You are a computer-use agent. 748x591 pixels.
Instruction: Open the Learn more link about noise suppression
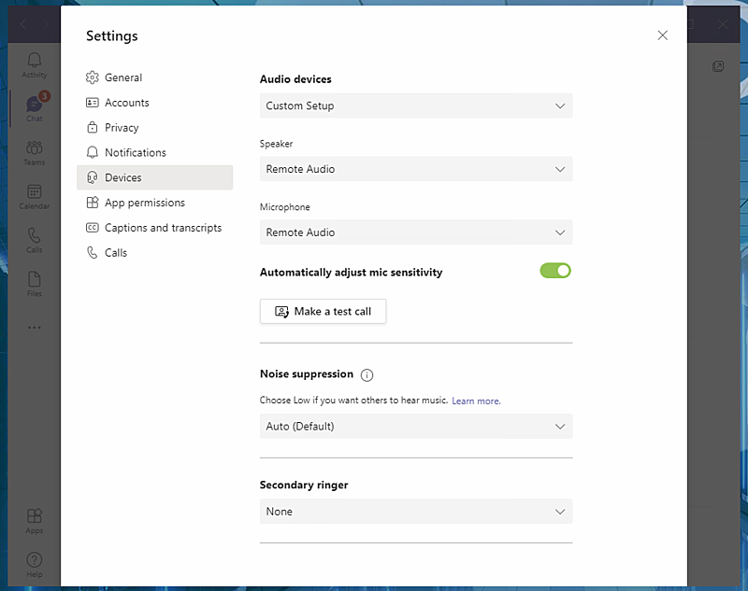[x=476, y=400]
